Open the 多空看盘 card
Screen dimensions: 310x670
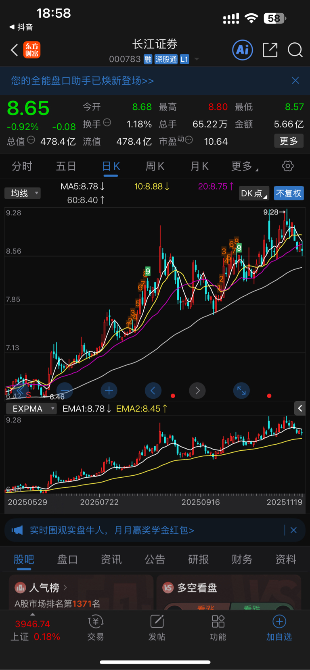(229, 592)
